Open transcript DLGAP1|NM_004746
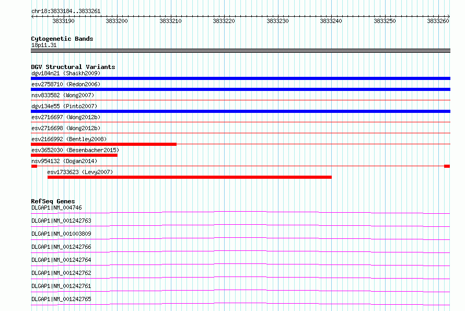The height and width of the screenshot is (311, 465). pos(56,208)
